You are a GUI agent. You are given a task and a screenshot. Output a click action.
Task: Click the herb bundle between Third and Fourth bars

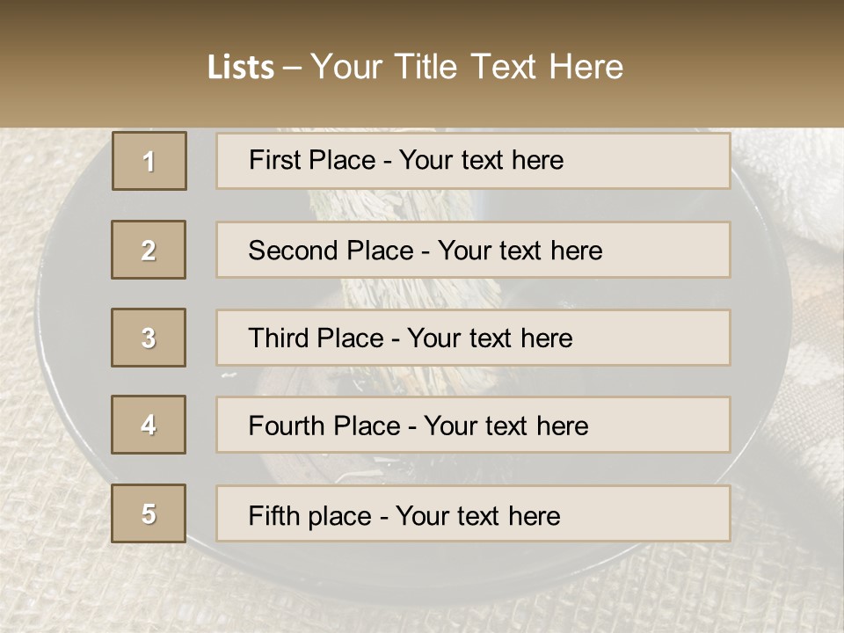(x=426, y=381)
